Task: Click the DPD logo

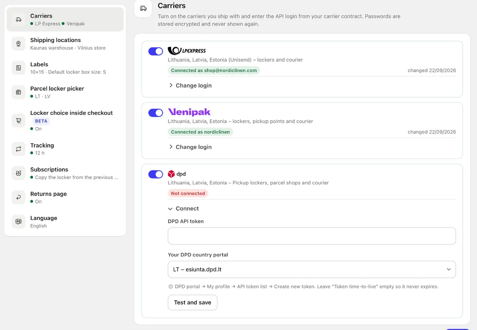Action: coord(177,174)
